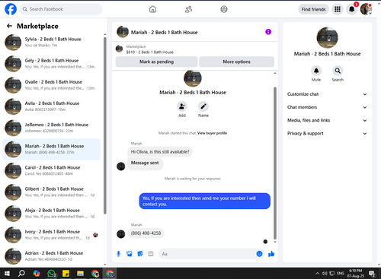Open the Ivory - 2 Beds 1 Bath House chat
The width and height of the screenshot is (381, 279).
51,235
